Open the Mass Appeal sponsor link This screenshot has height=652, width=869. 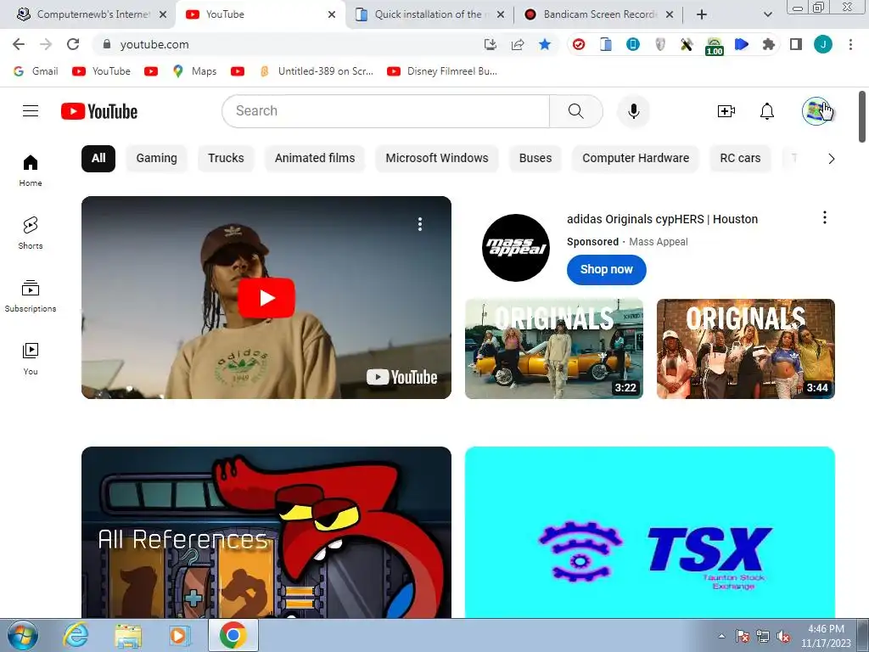[x=659, y=242]
